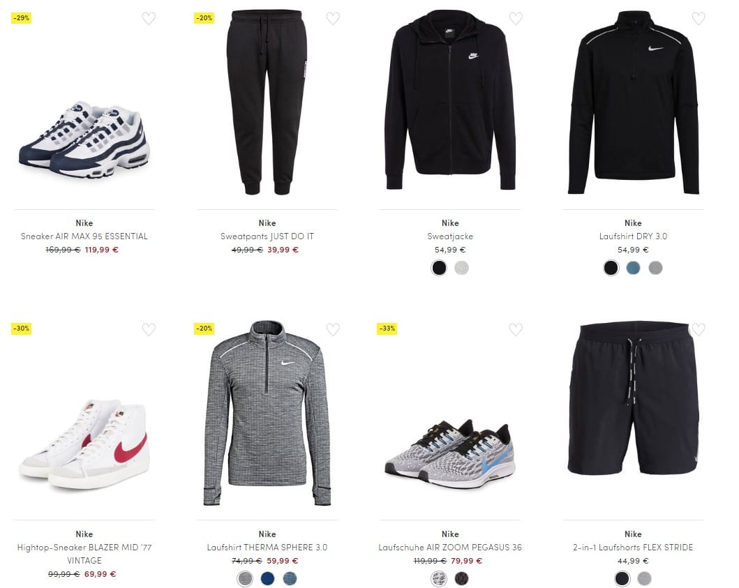Open Sneaker AIR MAX 95 ESSENTIAL link

(84, 236)
